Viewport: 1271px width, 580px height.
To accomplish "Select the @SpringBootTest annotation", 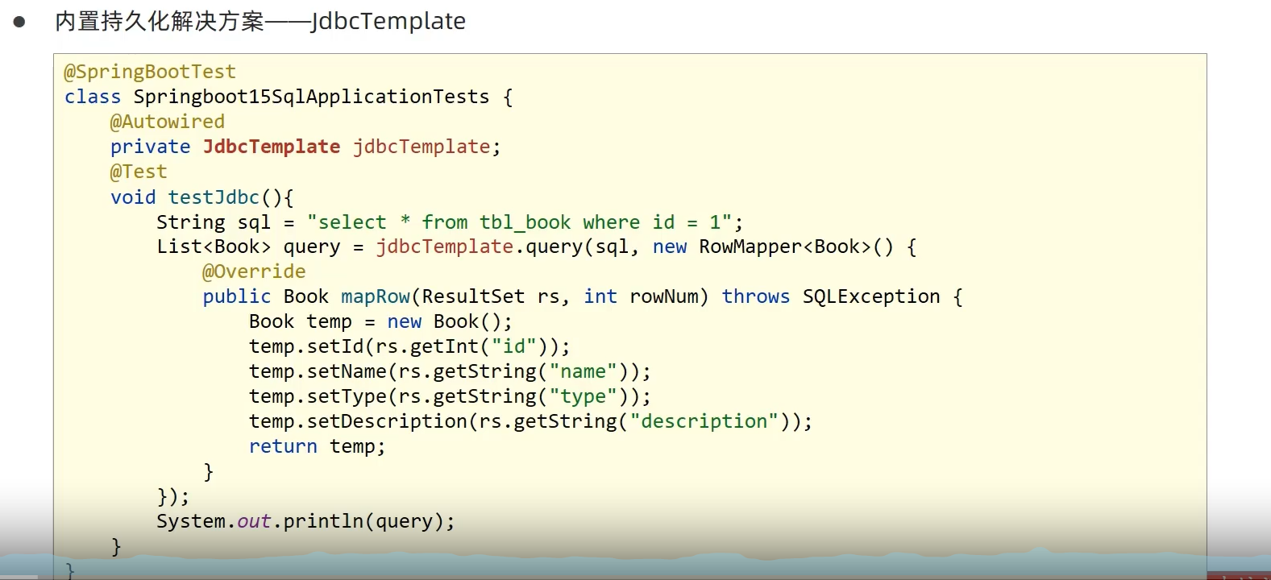I will click(x=150, y=72).
